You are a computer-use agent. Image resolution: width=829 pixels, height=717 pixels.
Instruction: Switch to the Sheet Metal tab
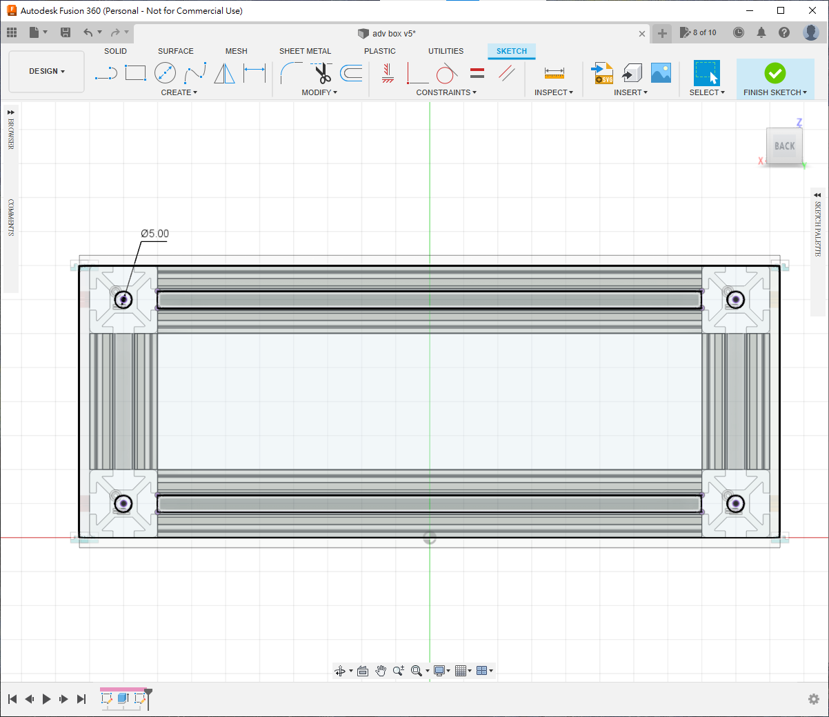pos(305,51)
